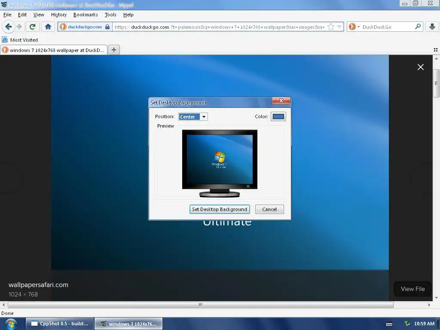Open the downloads arrow button

[x=432, y=27]
